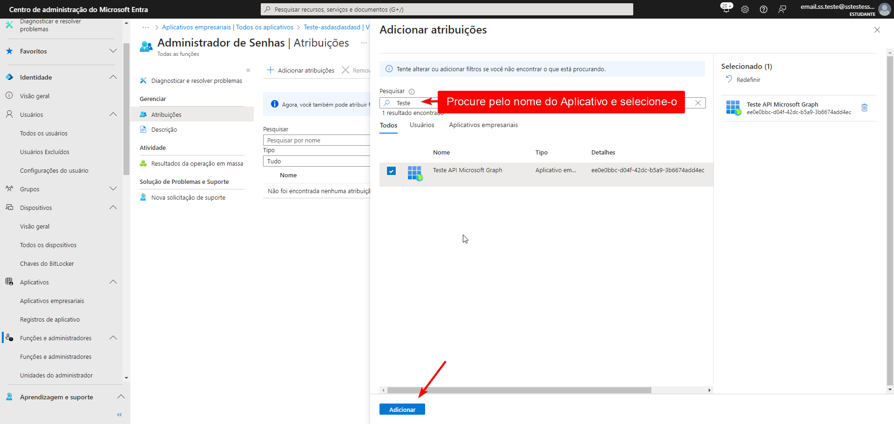Click the info icon next to Pesquisar label

coord(412,91)
